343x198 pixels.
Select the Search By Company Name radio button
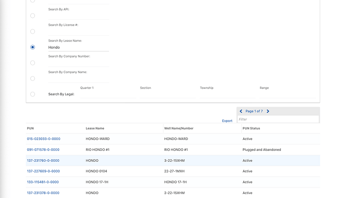coord(33,78)
